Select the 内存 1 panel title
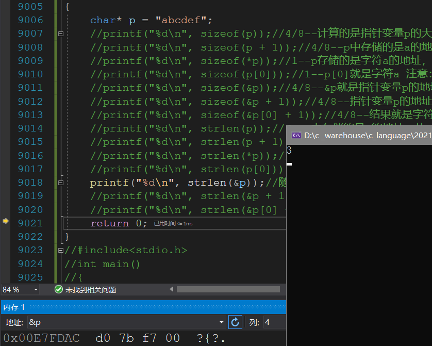 pyautogui.click(x=14, y=307)
